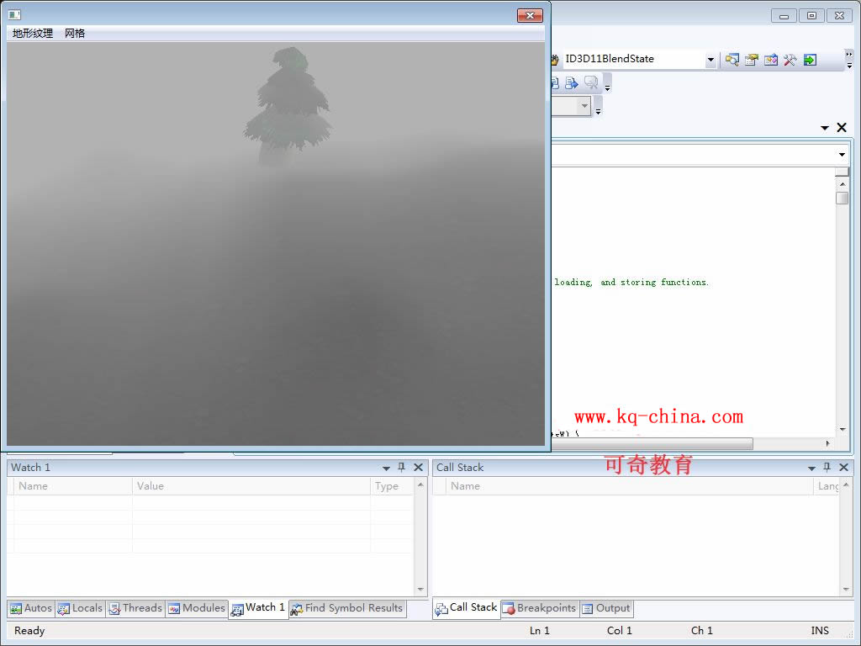861x646 pixels.
Task: Click the green arrow Start Page icon
Action: pyautogui.click(x=810, y=60)
